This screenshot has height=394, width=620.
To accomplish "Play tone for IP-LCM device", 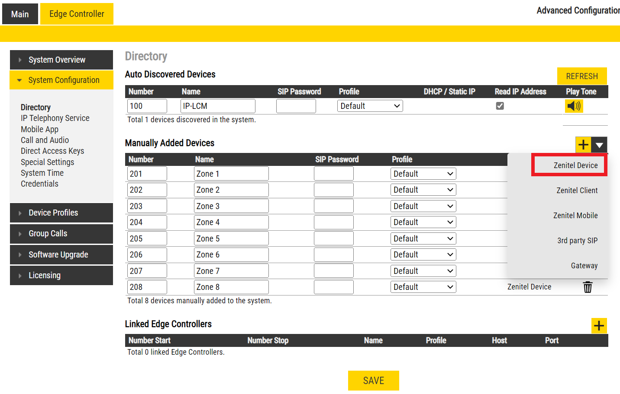I will click(x=574, y=106).
